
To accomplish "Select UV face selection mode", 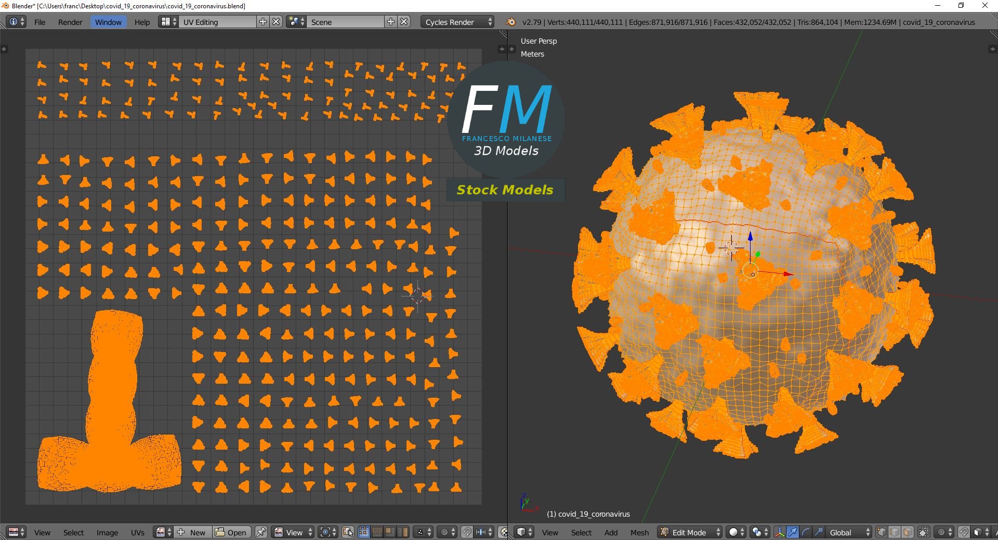I will click(x=390, y=532).
